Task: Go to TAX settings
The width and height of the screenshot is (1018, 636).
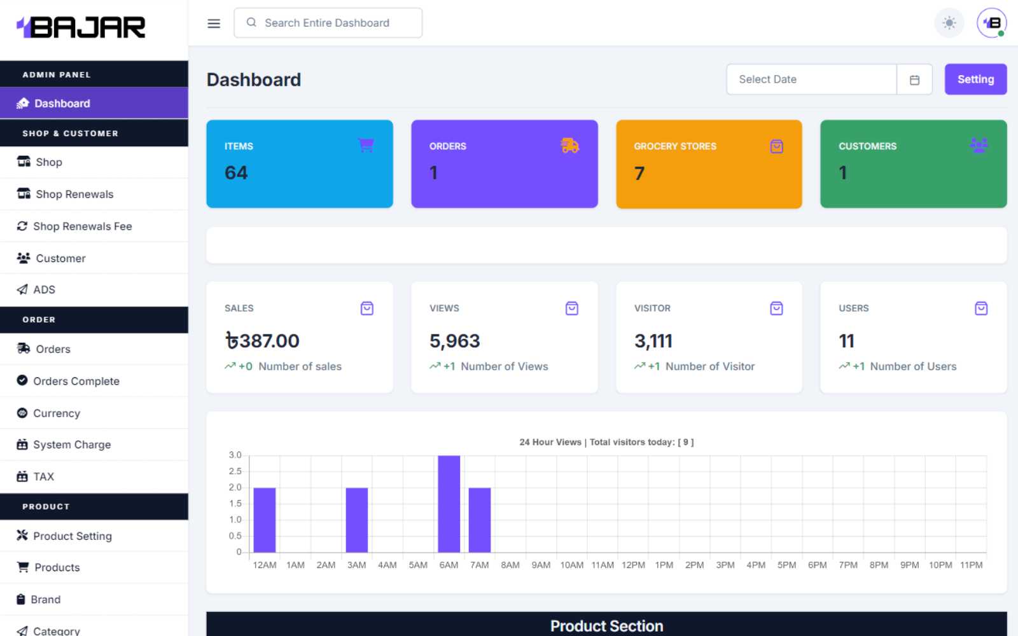Action: 94,476
